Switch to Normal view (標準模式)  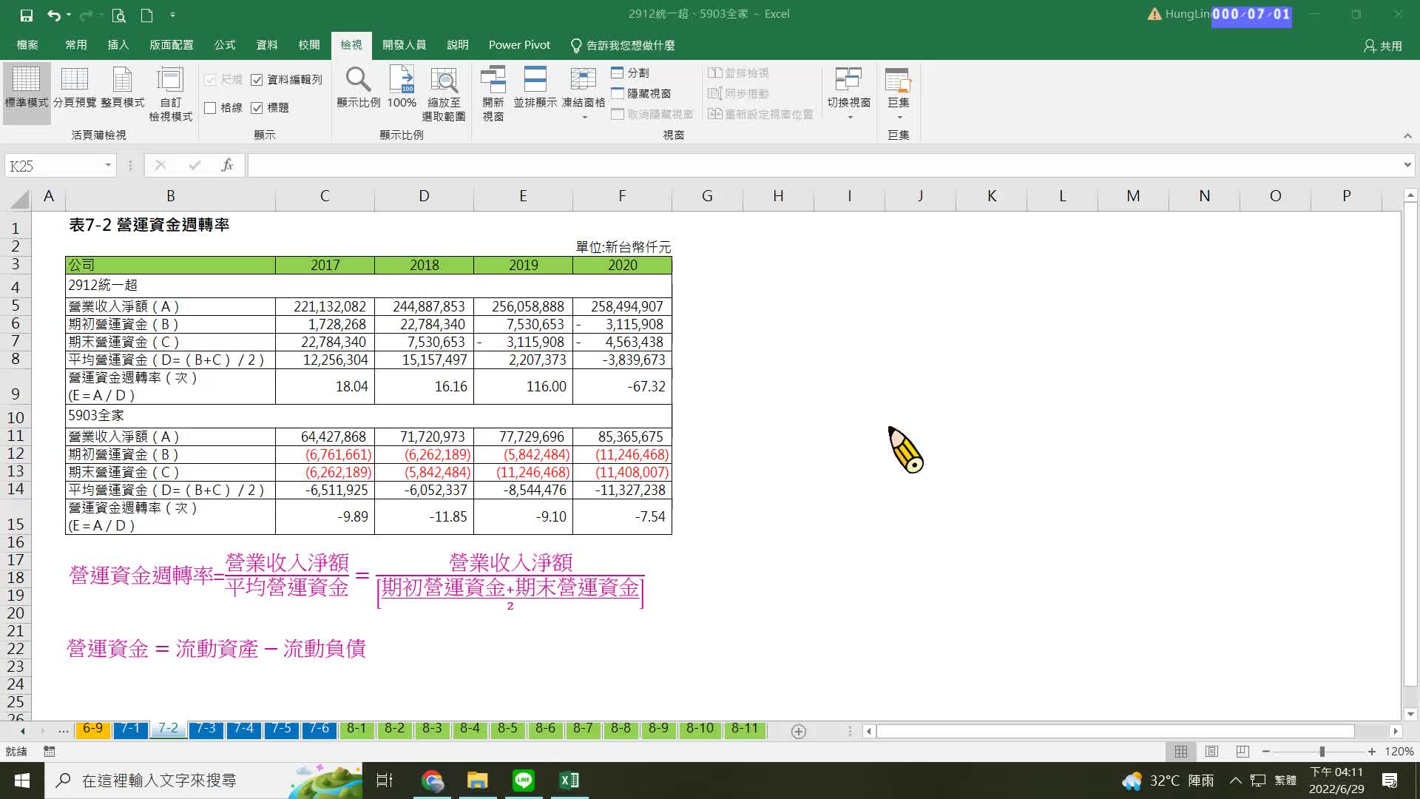27,93
